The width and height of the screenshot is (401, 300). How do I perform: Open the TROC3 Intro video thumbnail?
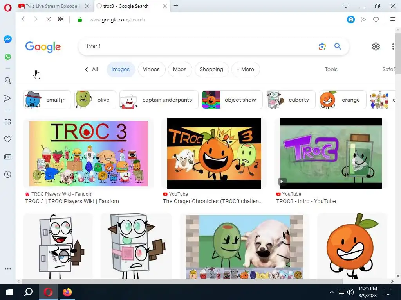(x=331, y=153)
